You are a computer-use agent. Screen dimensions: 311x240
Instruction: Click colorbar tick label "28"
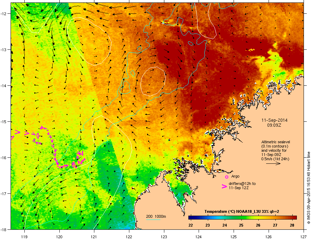click(x=292, y=225)
